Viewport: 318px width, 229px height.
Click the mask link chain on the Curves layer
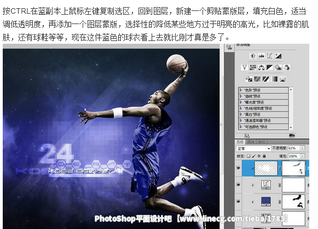click(280, 185)
